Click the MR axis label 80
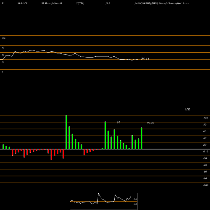Screen dimensions: 210x210 click(x=205, y=125)
